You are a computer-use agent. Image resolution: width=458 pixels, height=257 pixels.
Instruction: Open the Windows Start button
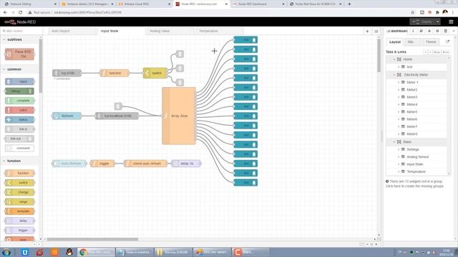point(6,252)
